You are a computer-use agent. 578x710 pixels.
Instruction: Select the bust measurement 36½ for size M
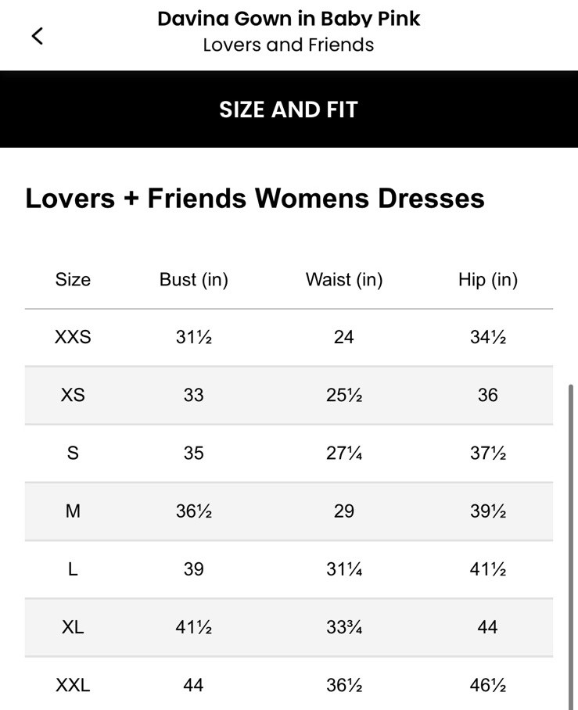(192, 511)
